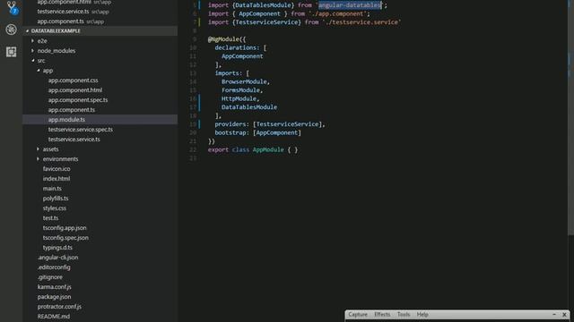Open .editorconfig file
The height and width of the screenshot is (322, 574).
tap(54, 267)
